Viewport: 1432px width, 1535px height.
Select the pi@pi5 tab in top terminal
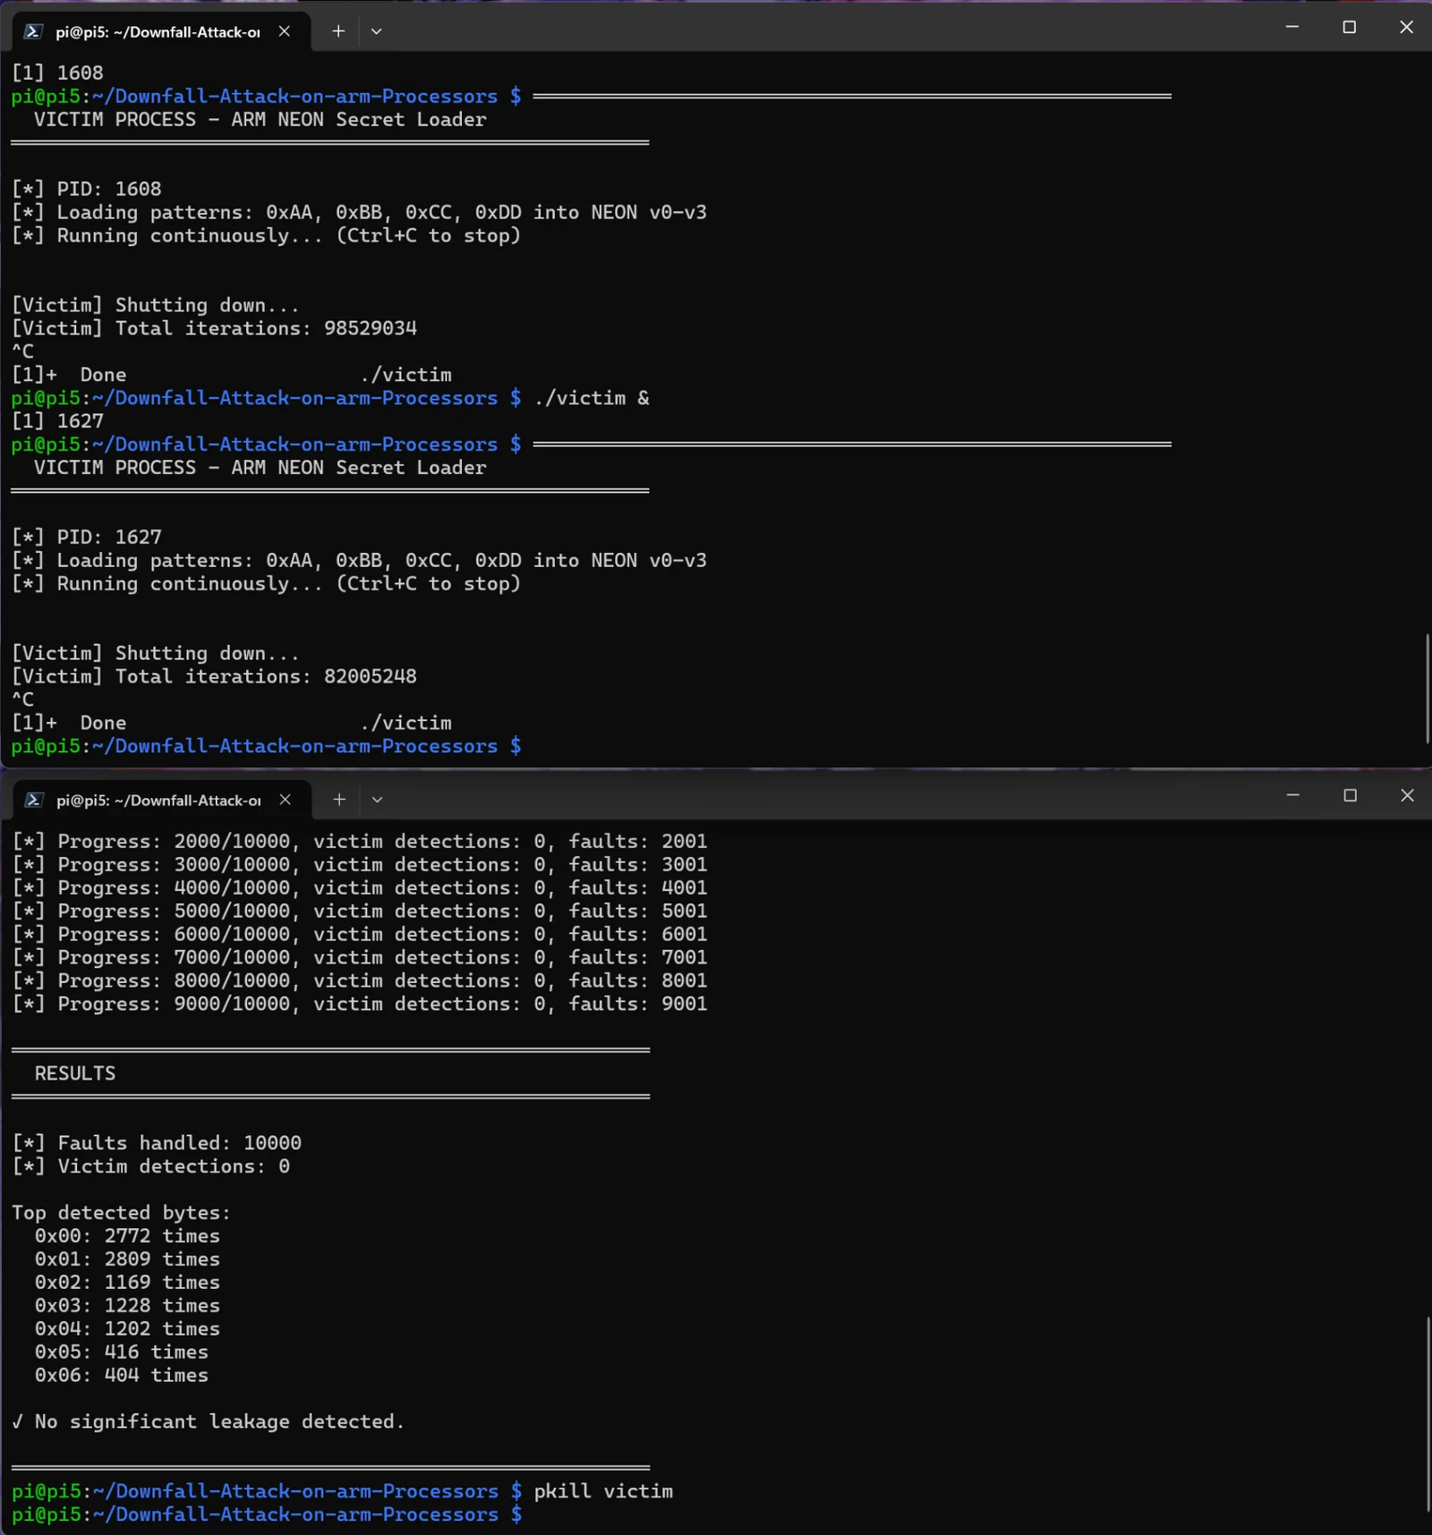(x=162, y=31)
